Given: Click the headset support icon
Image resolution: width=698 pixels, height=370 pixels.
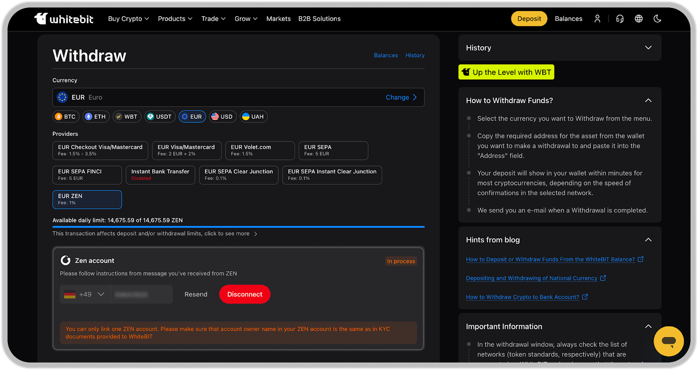Looking at the screenshot, I should click(619, 19).
